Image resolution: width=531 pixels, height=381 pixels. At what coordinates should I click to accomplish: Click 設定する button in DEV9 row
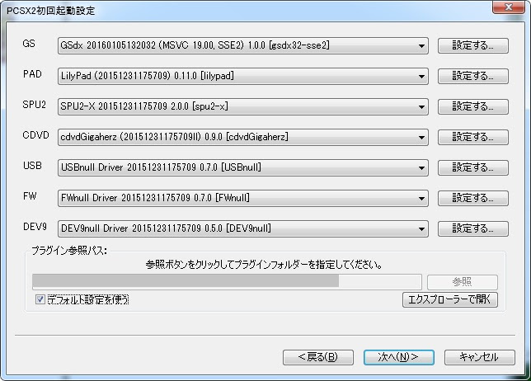(472, 228)
